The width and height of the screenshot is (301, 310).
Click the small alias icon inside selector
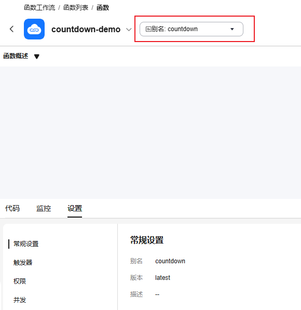click(148, 29)
